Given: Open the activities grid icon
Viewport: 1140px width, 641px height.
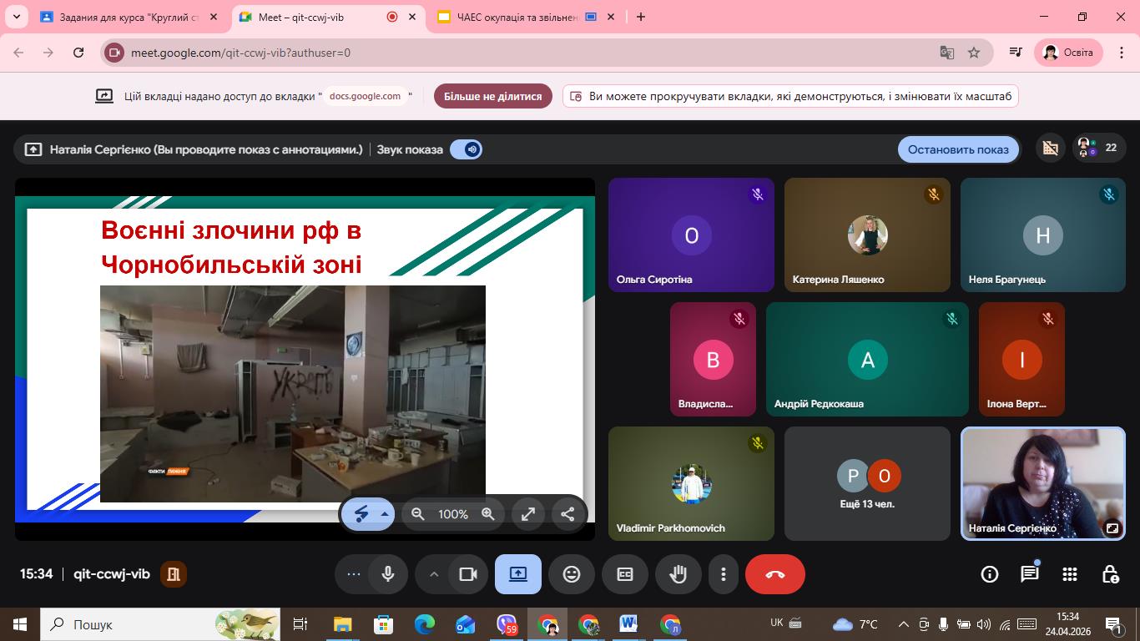Looking at the screenshot, I should [x=1070, y=574].
